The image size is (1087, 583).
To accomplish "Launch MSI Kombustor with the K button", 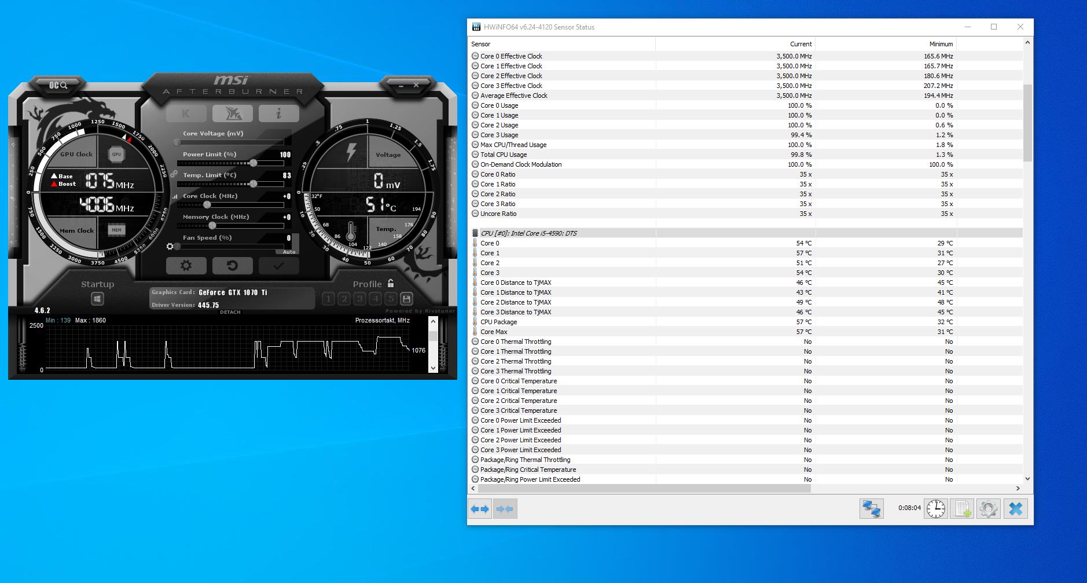I will point(186,113).
